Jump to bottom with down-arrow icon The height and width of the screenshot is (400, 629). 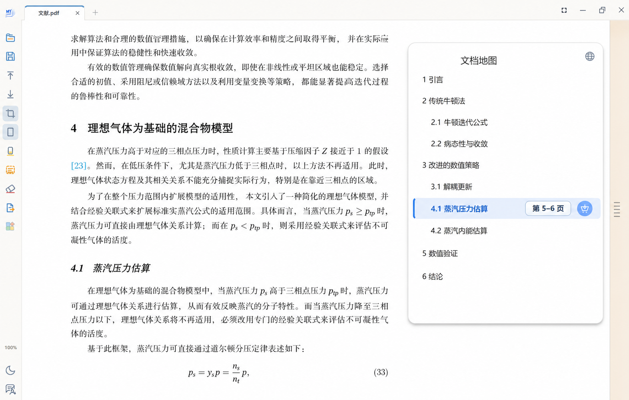click(x=10, y=94)
